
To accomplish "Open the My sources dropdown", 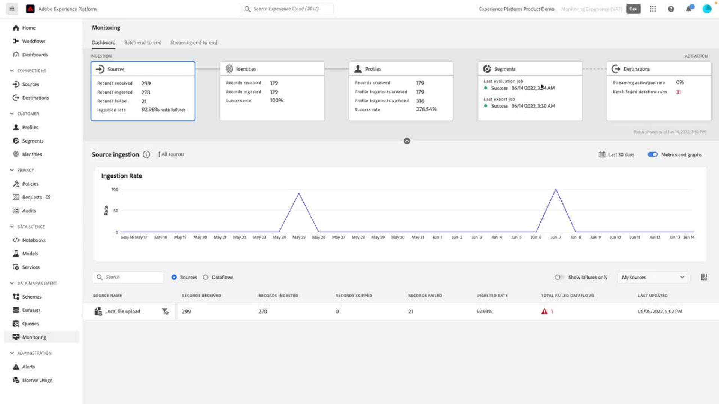I will click(x=653, y=277).
